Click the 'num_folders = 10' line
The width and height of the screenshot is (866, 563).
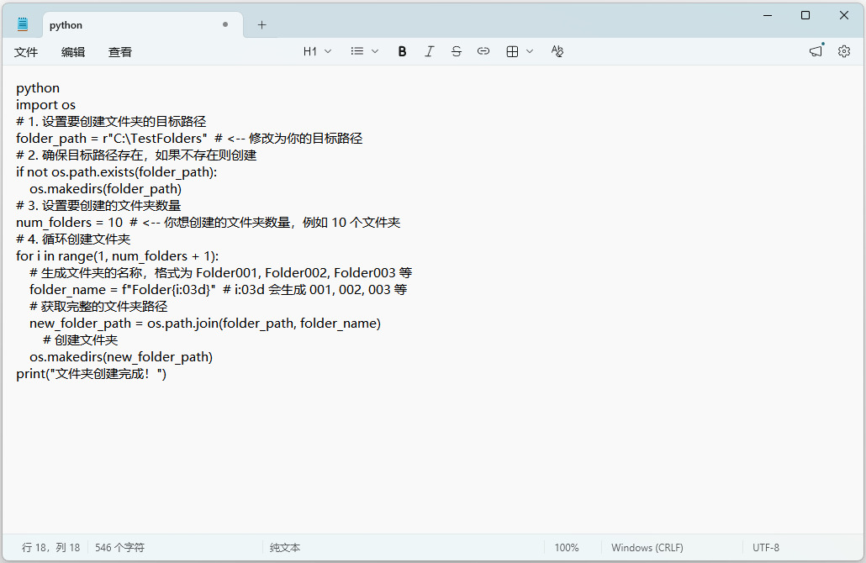(x=209, y=223)
